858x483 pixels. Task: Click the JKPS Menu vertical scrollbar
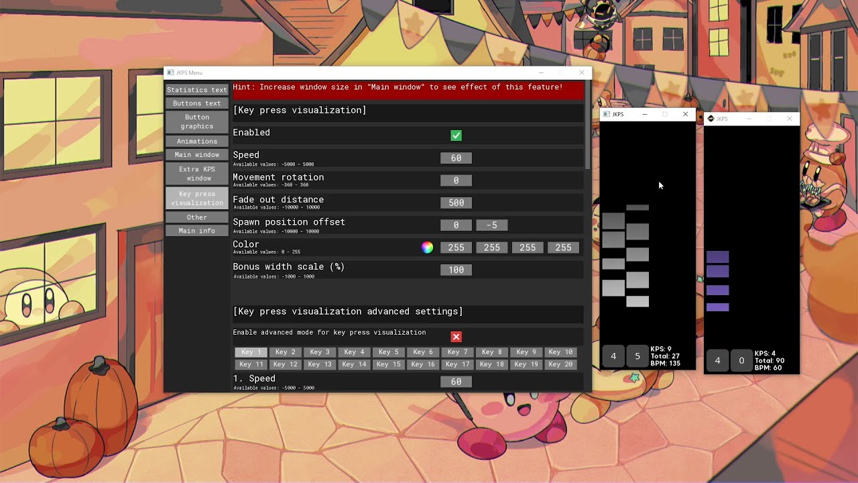click(589, 125)
